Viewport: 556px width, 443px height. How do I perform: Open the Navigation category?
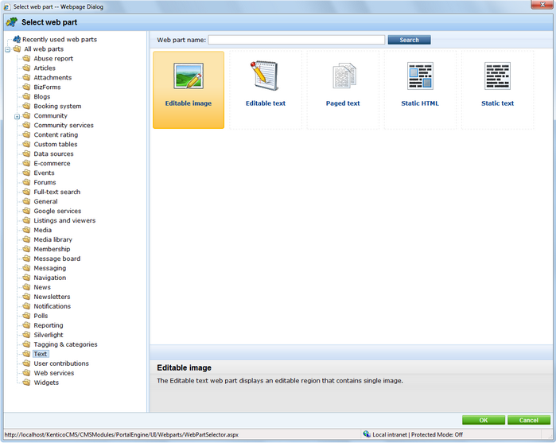click(49, 278)
